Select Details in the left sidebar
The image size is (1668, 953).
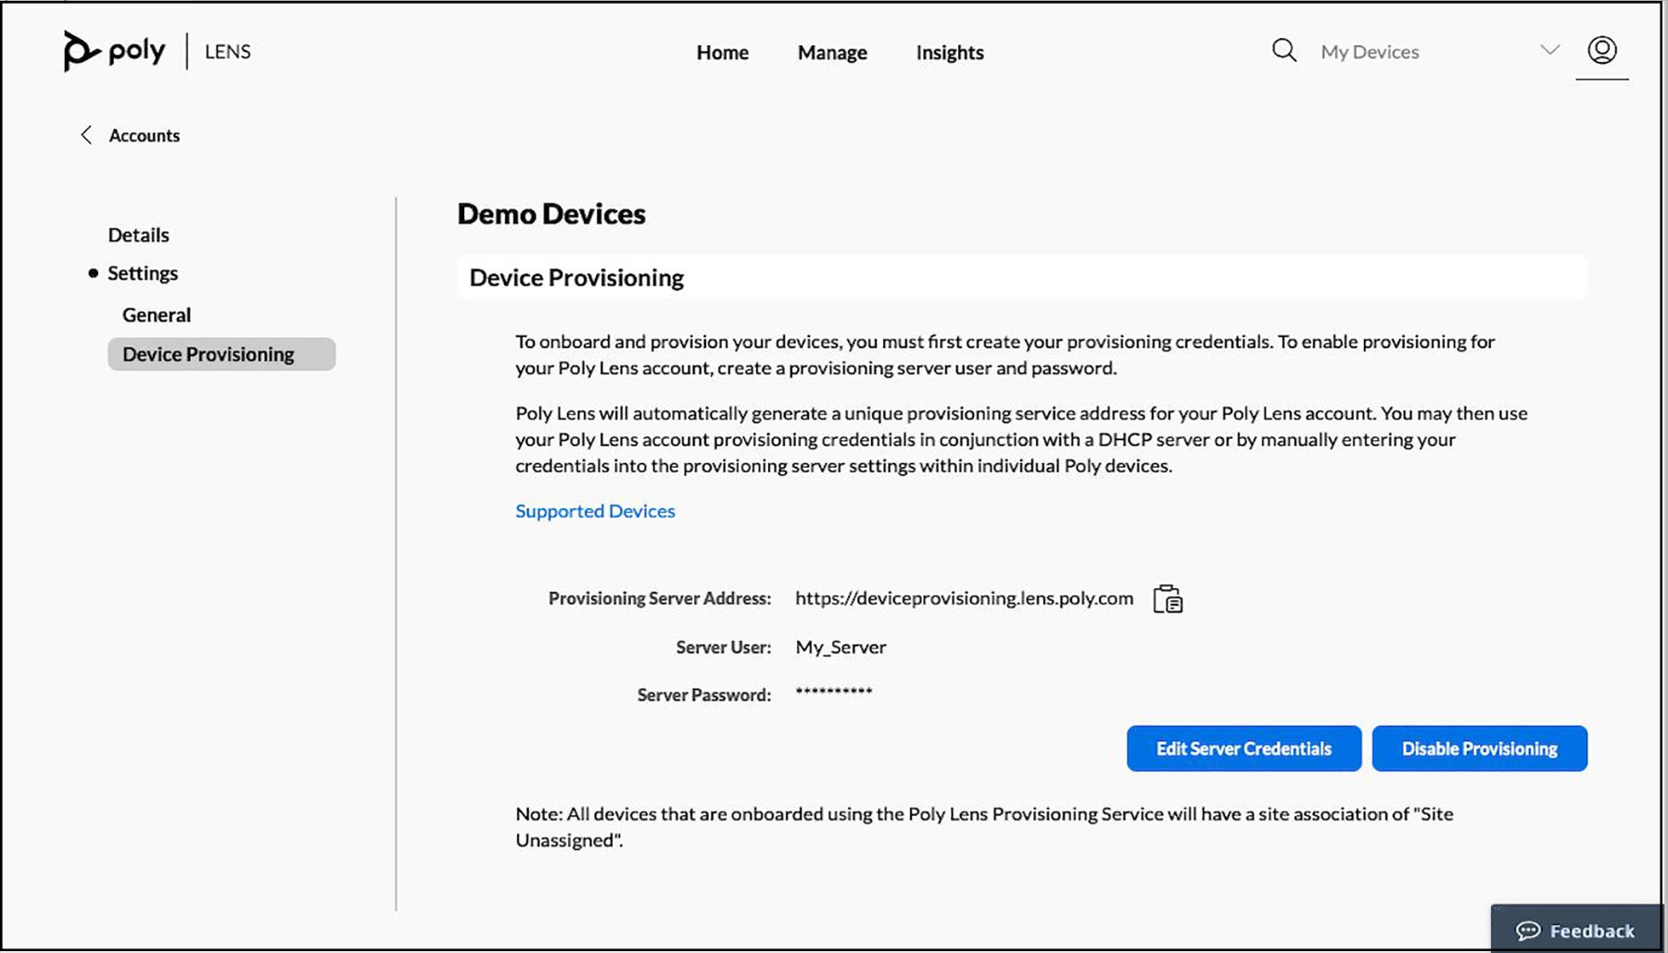coord(137,234)
